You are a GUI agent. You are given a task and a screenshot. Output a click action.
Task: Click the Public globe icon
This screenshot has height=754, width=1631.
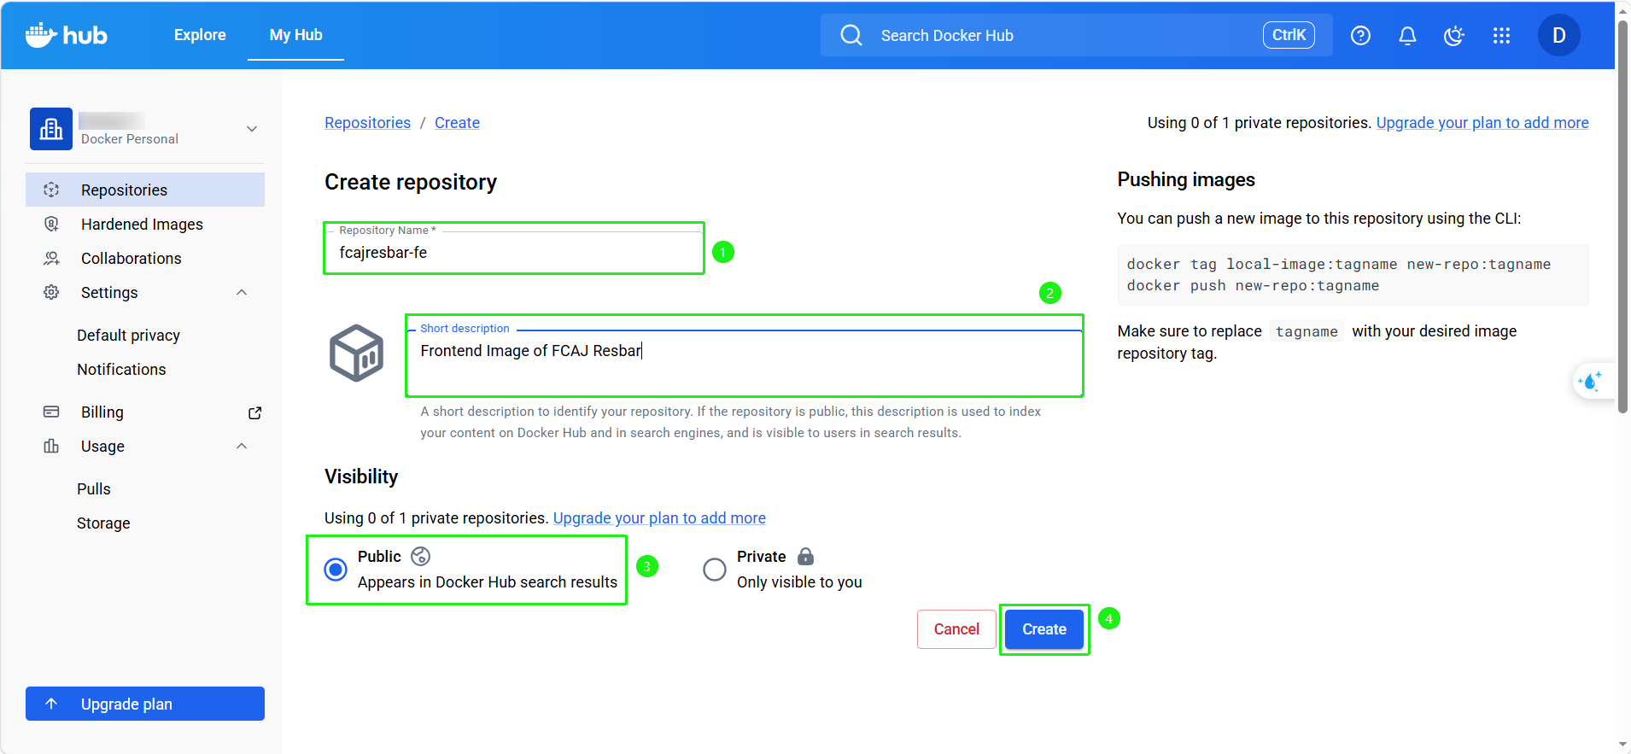(420, 557)
